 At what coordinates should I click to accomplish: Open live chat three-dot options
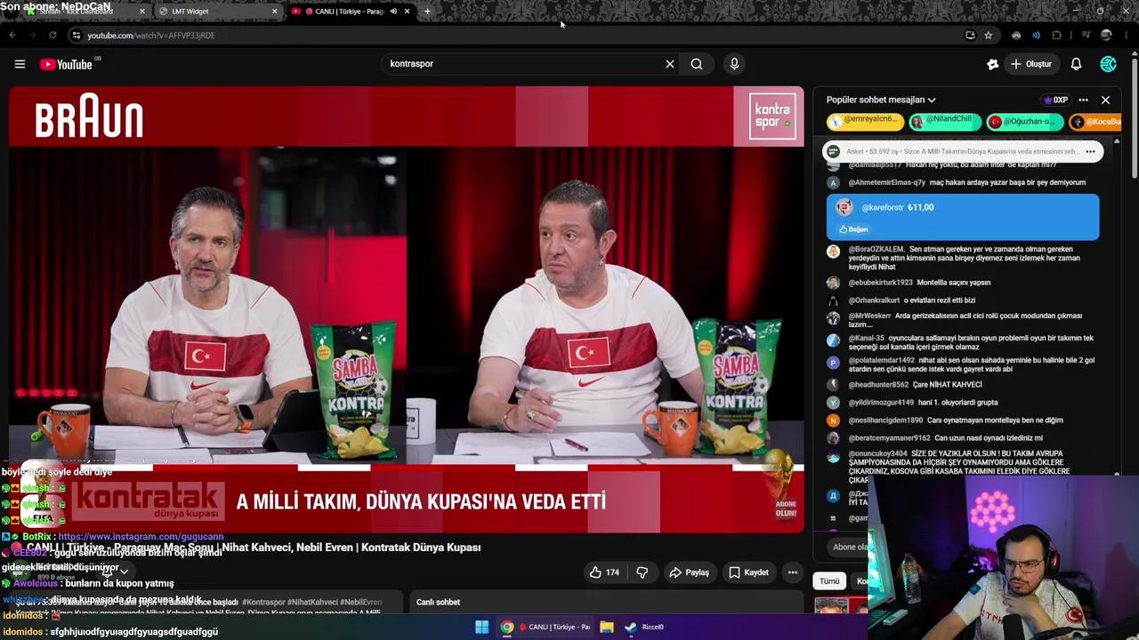click(1083, 100)
